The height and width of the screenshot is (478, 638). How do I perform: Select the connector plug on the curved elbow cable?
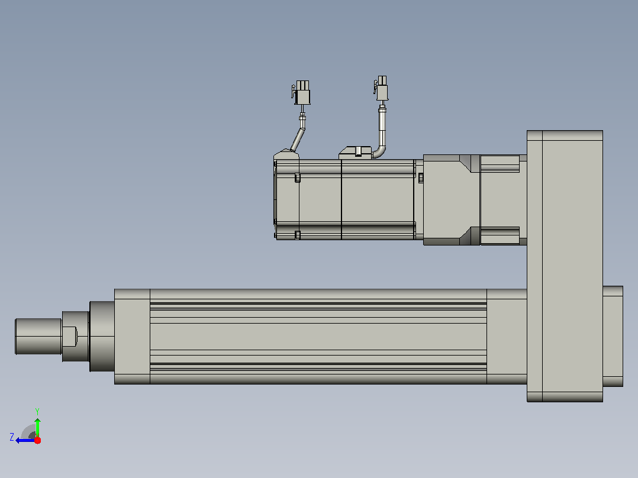point(381,88)
